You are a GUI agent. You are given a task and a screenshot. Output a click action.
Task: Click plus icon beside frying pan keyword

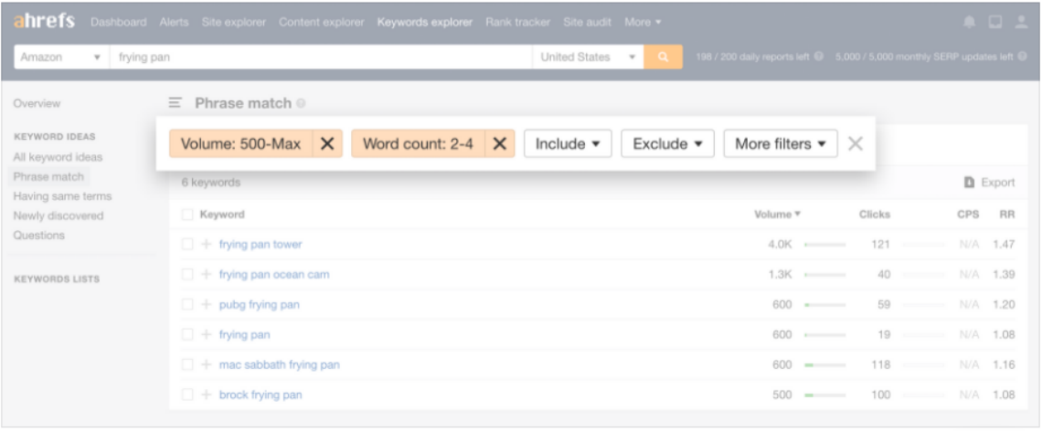(206, 335)
